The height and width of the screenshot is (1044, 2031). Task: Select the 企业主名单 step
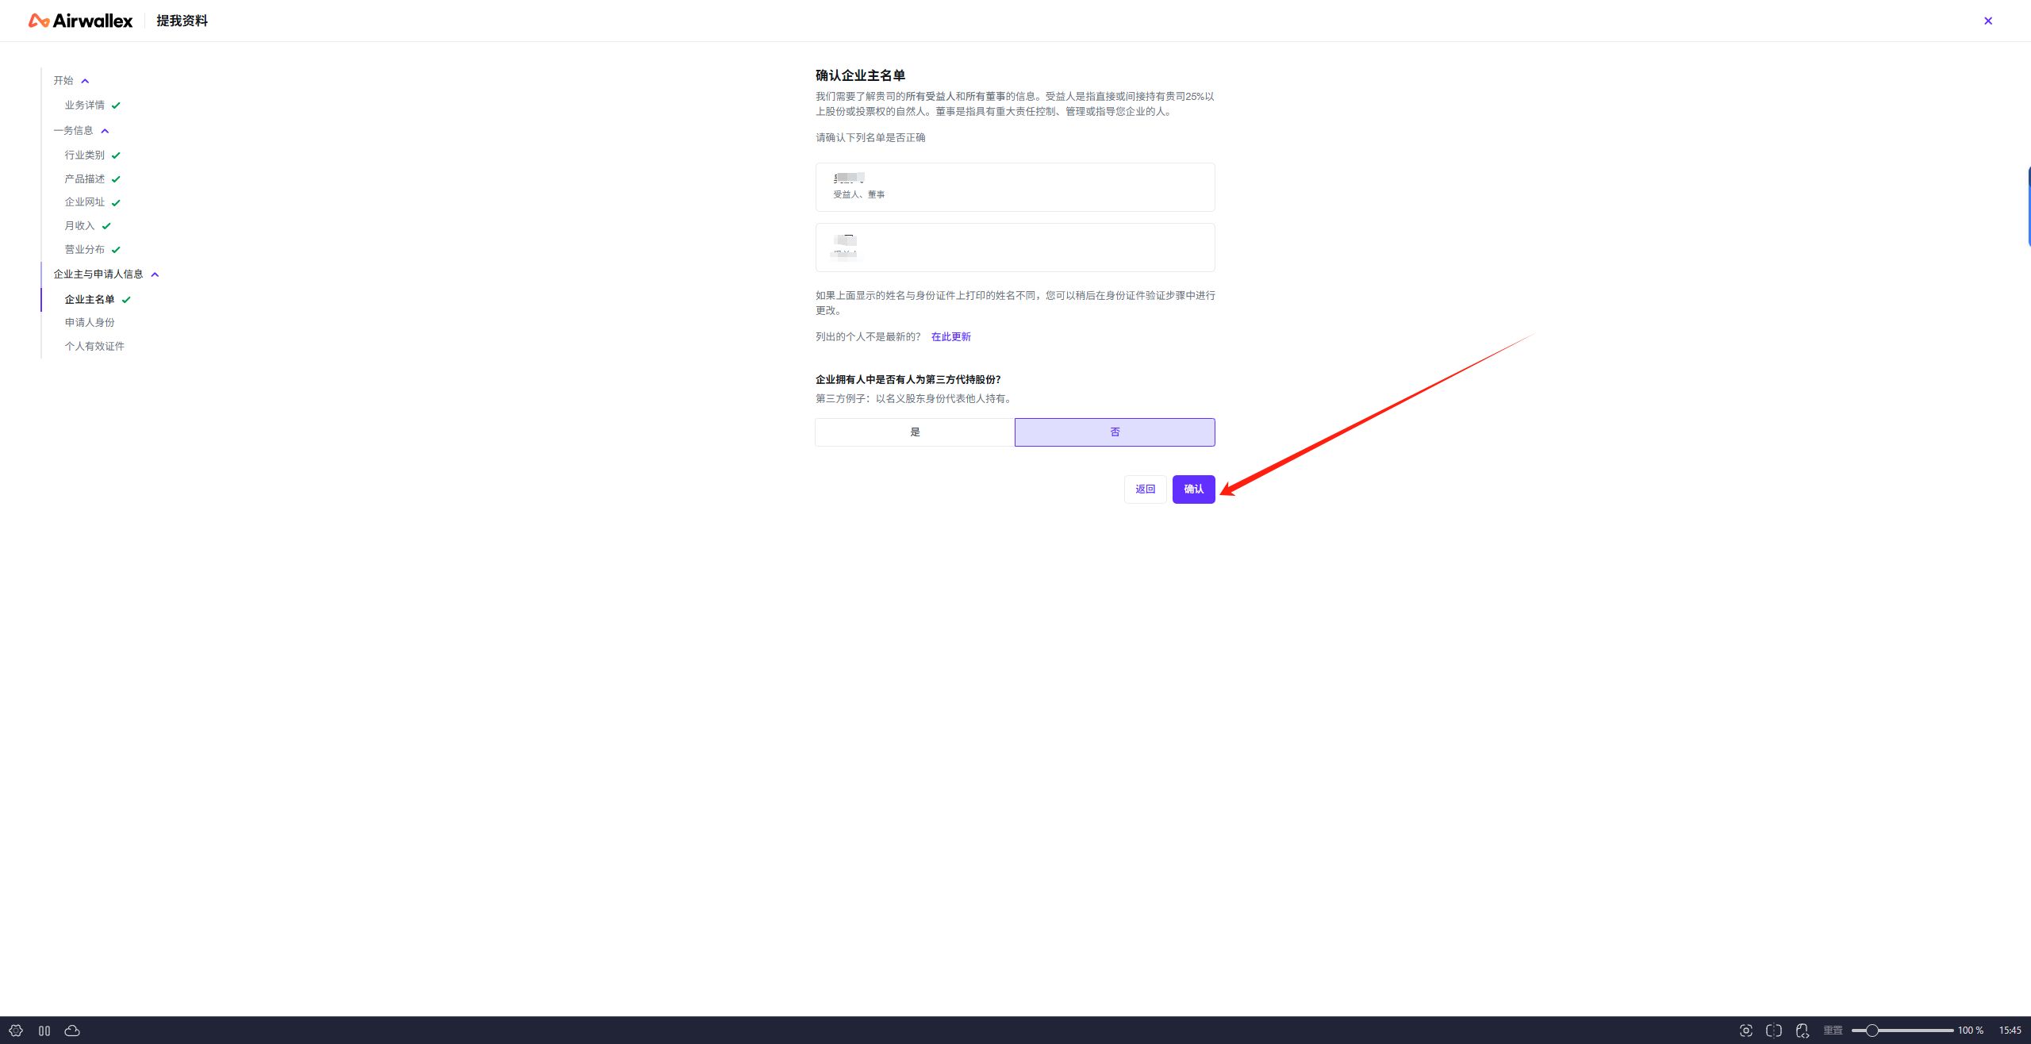pos(90,300)
